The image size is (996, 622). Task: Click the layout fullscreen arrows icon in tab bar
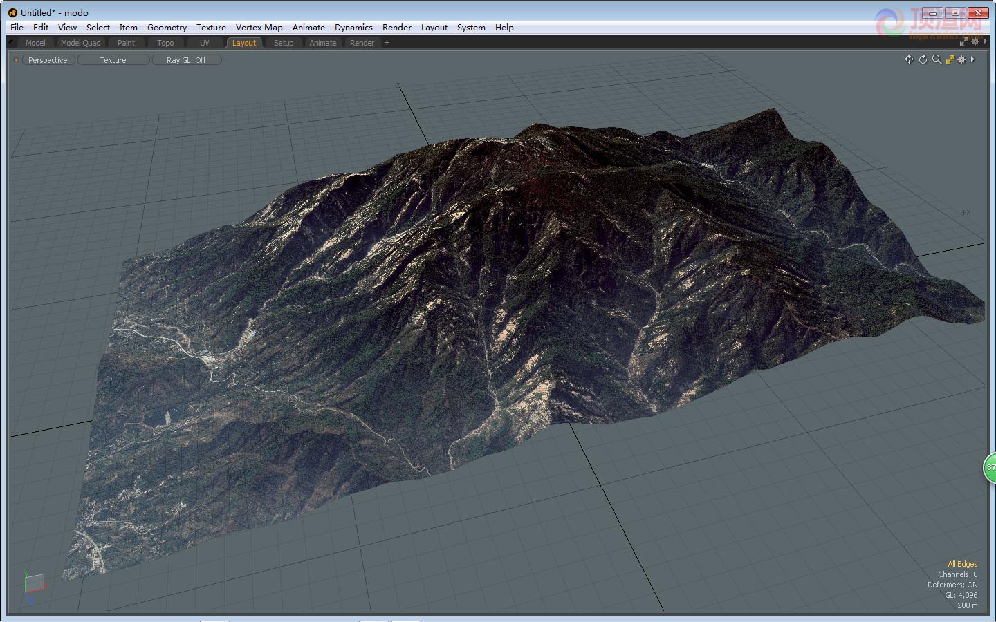tap(963, 42)
